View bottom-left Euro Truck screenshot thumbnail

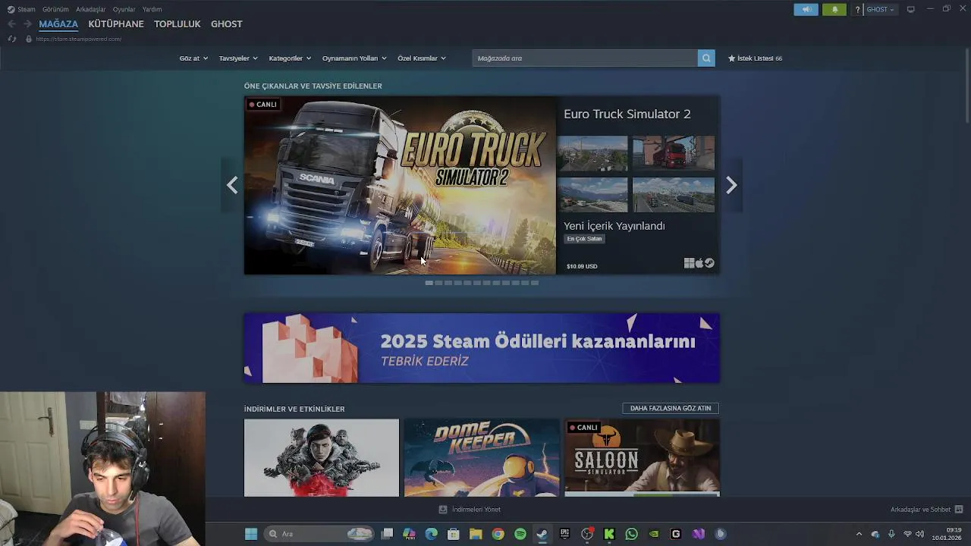pos(592,195)
